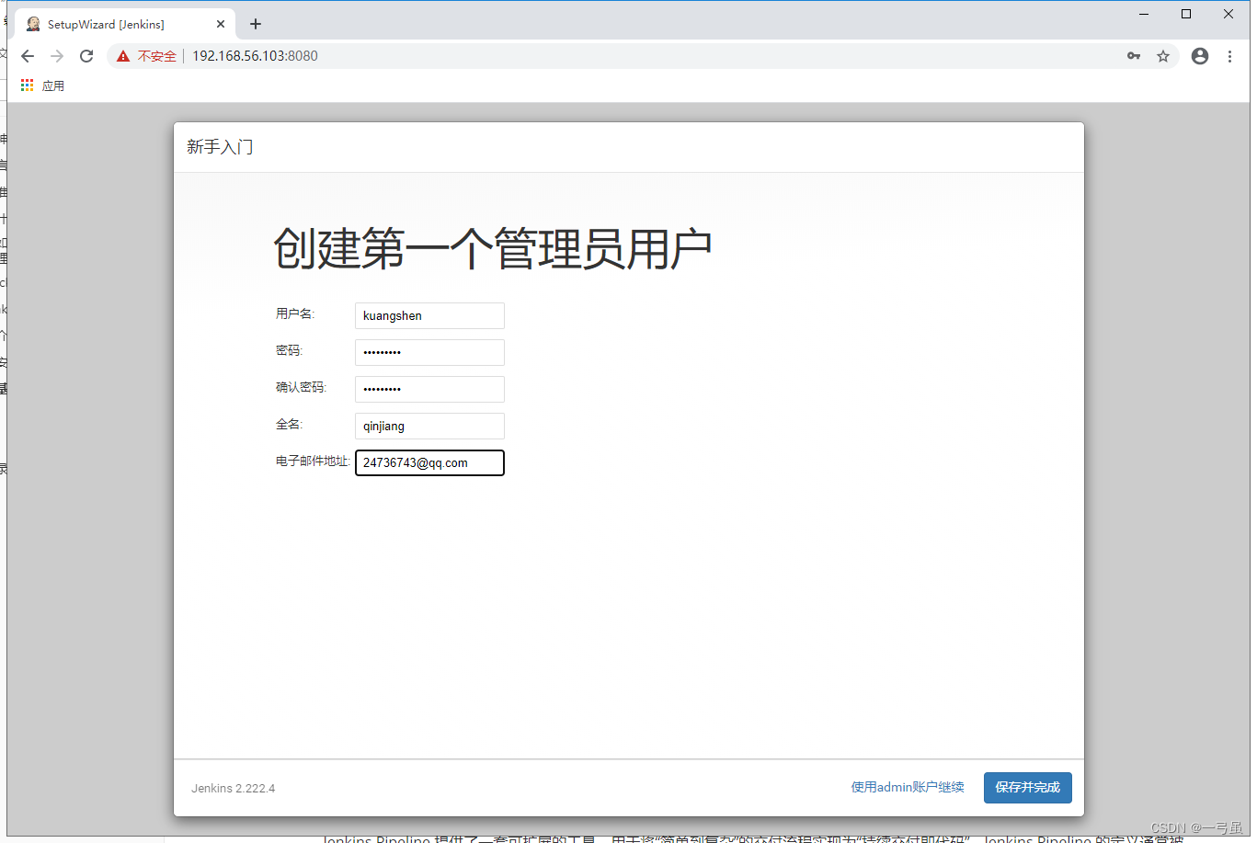Click the 应用 bookmarks label
The image size is (1257, 843).
[53, 85]
